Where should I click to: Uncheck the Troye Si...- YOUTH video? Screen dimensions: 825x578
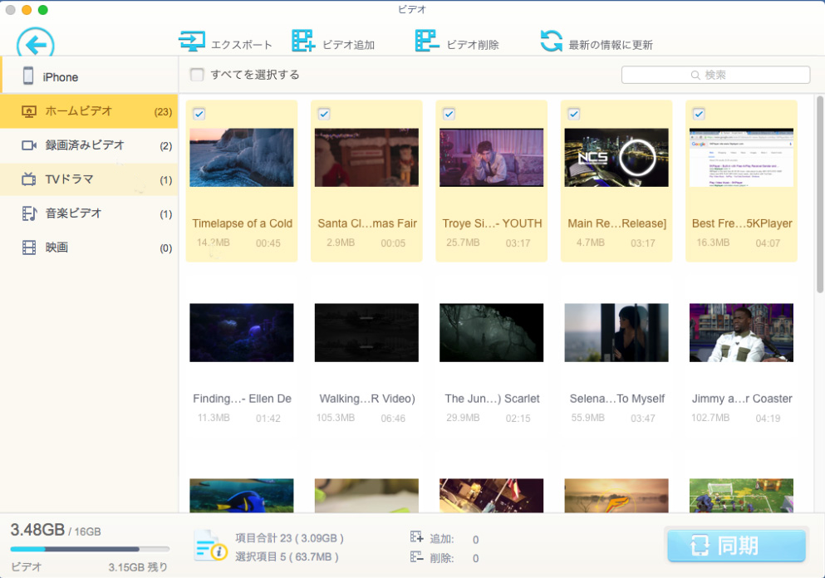pos(449,114)
